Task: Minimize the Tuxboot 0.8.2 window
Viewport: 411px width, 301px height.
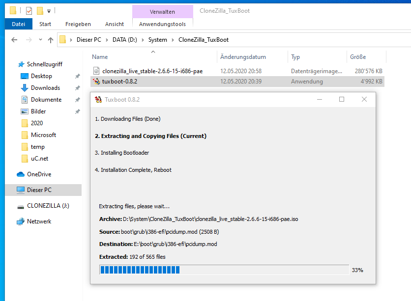Action: [x=319, y=100]
